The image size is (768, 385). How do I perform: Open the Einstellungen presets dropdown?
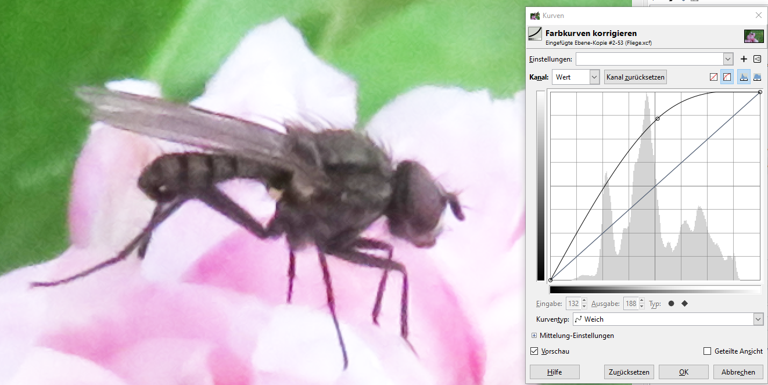[x=728, y=59]
